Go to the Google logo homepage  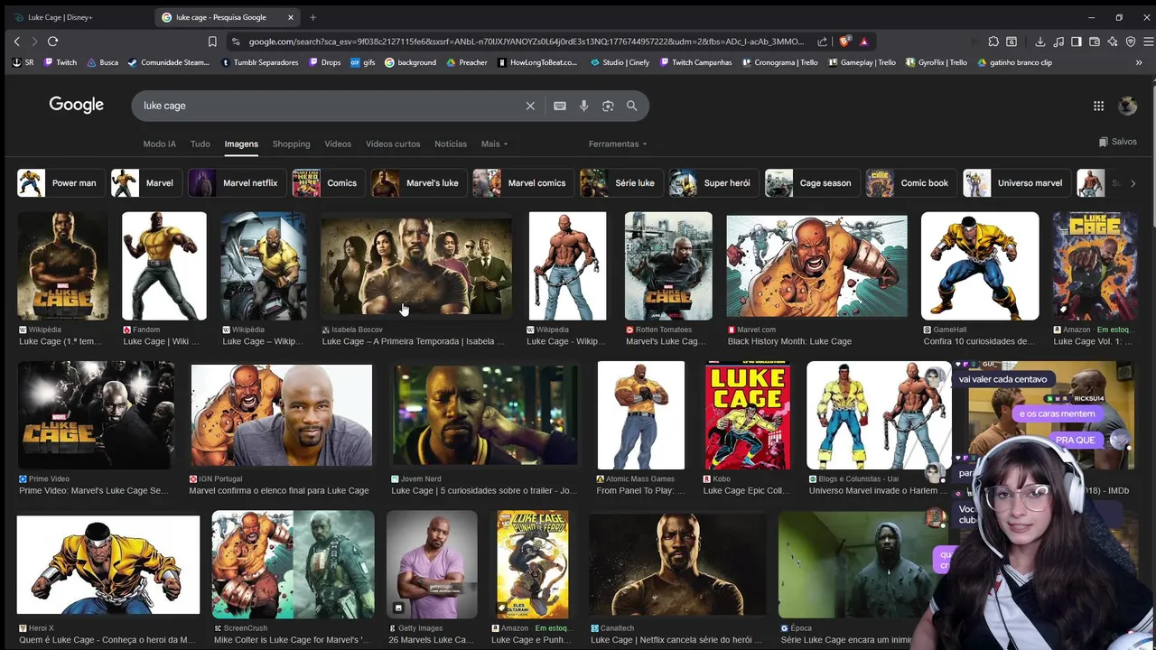tap(77, 105)
